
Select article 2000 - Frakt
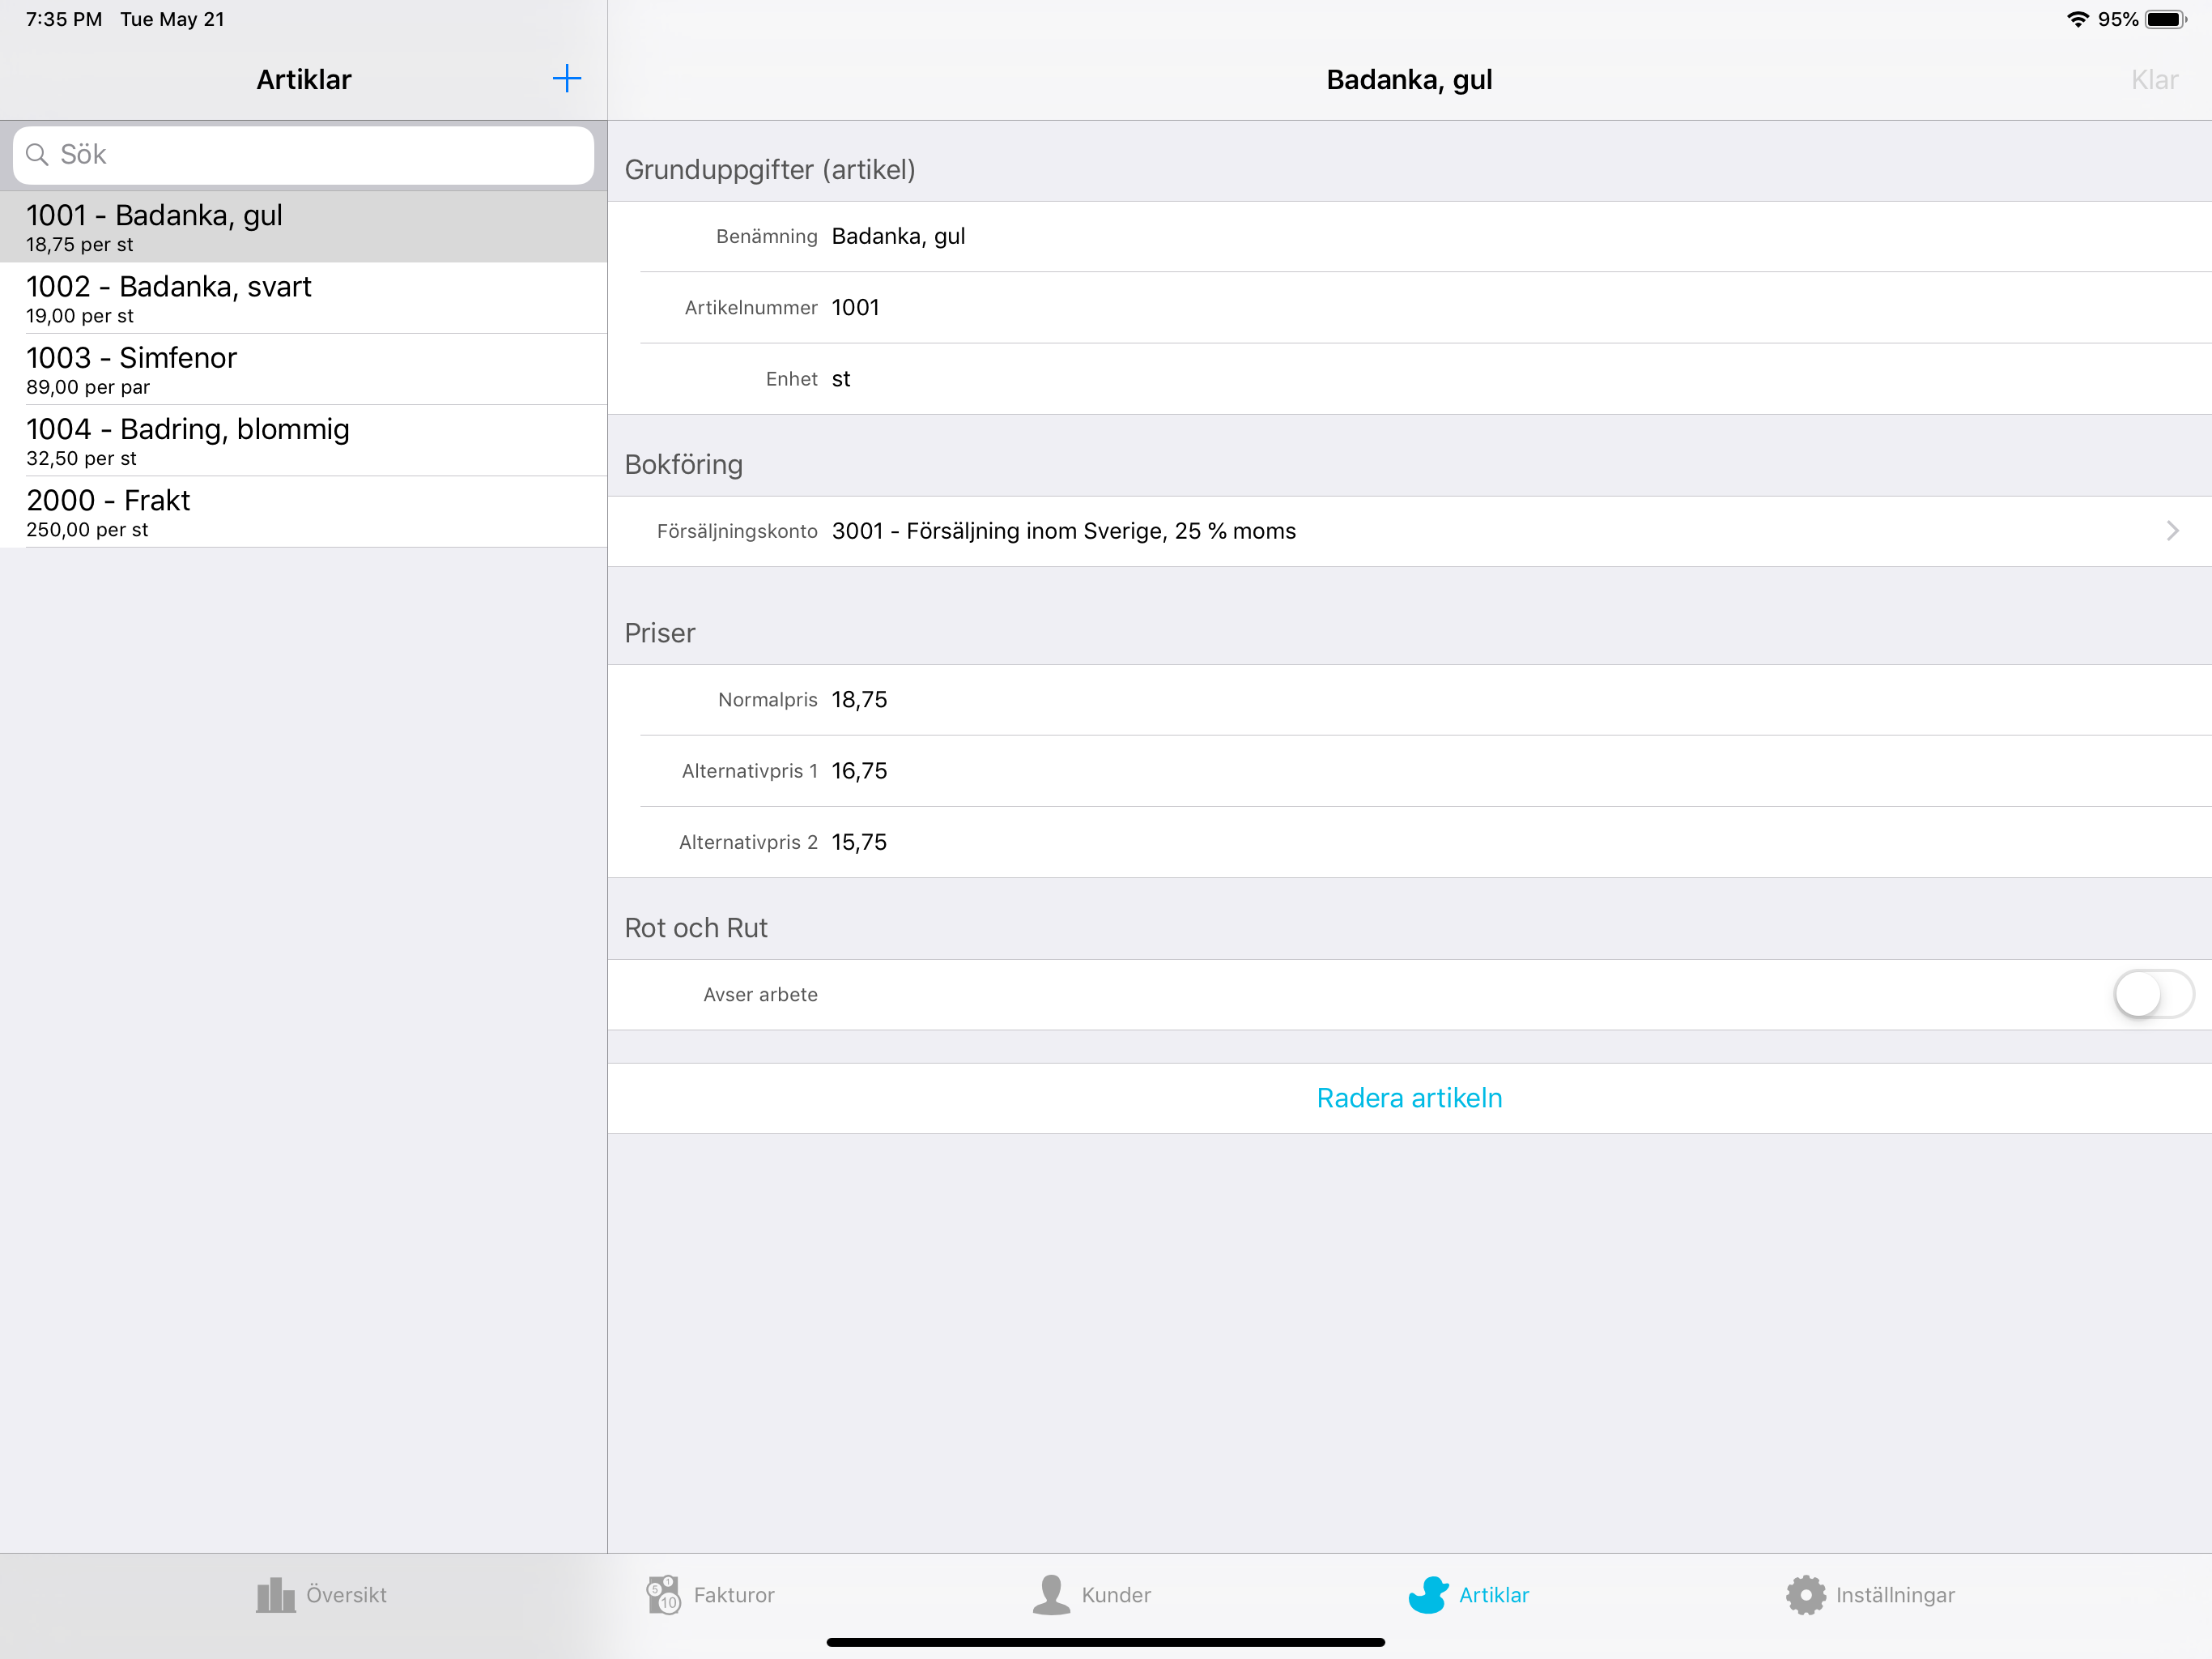tap(303, 511)
